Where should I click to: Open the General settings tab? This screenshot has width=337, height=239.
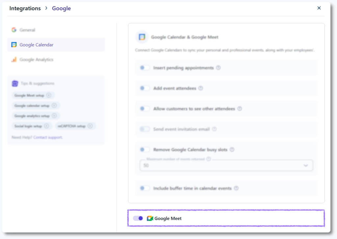pos(27,30)
